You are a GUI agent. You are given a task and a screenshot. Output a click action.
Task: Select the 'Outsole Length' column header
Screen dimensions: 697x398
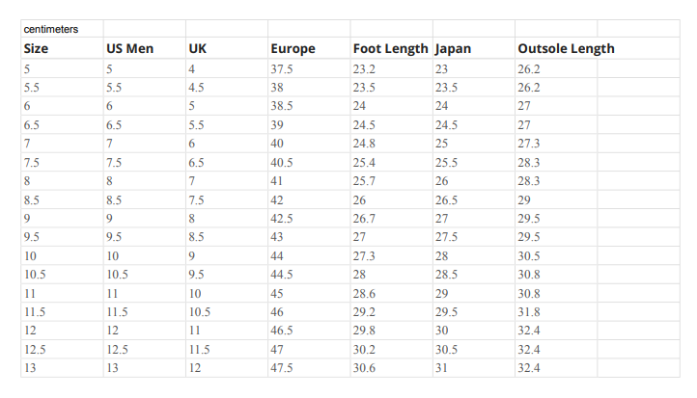click(598, 48)
